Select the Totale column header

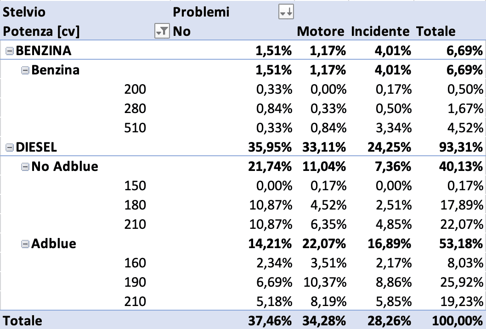coord(435,31)
